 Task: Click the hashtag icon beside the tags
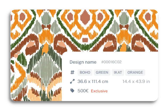click(72, 72)
